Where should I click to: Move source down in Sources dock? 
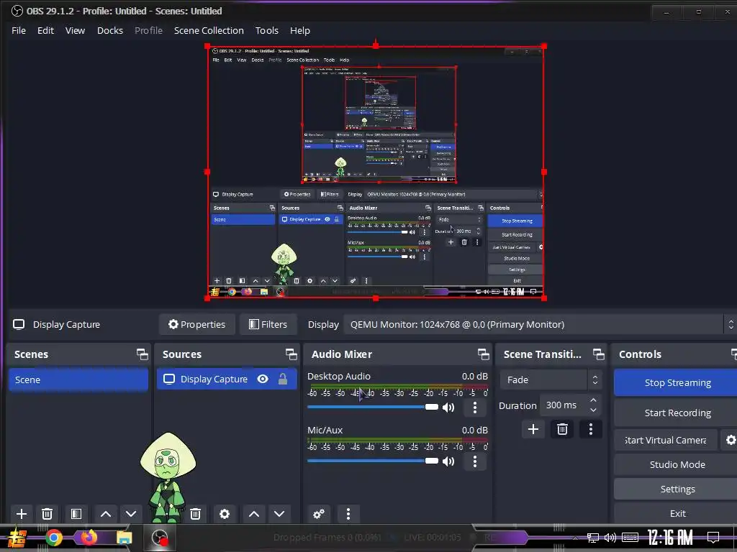tap(279, 513)
